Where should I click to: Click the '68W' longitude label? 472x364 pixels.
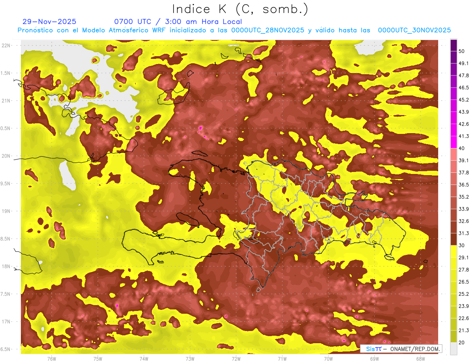[x=420, y=359]
